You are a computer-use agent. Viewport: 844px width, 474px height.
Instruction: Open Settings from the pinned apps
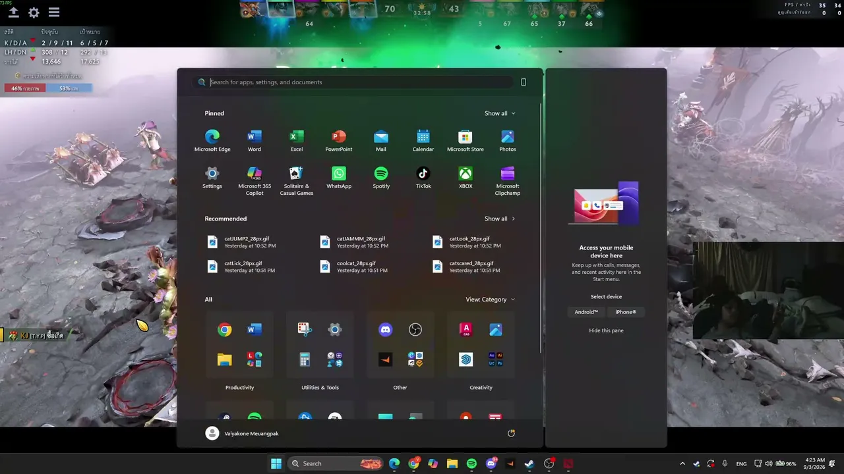212,178
